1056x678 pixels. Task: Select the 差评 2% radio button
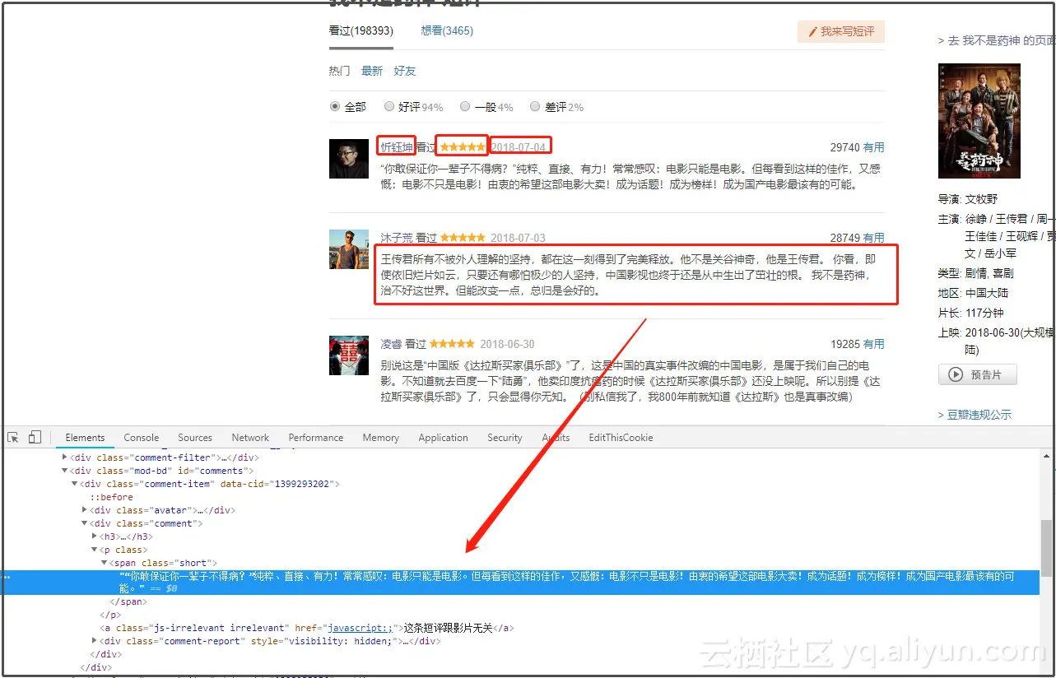coord(535,106)
